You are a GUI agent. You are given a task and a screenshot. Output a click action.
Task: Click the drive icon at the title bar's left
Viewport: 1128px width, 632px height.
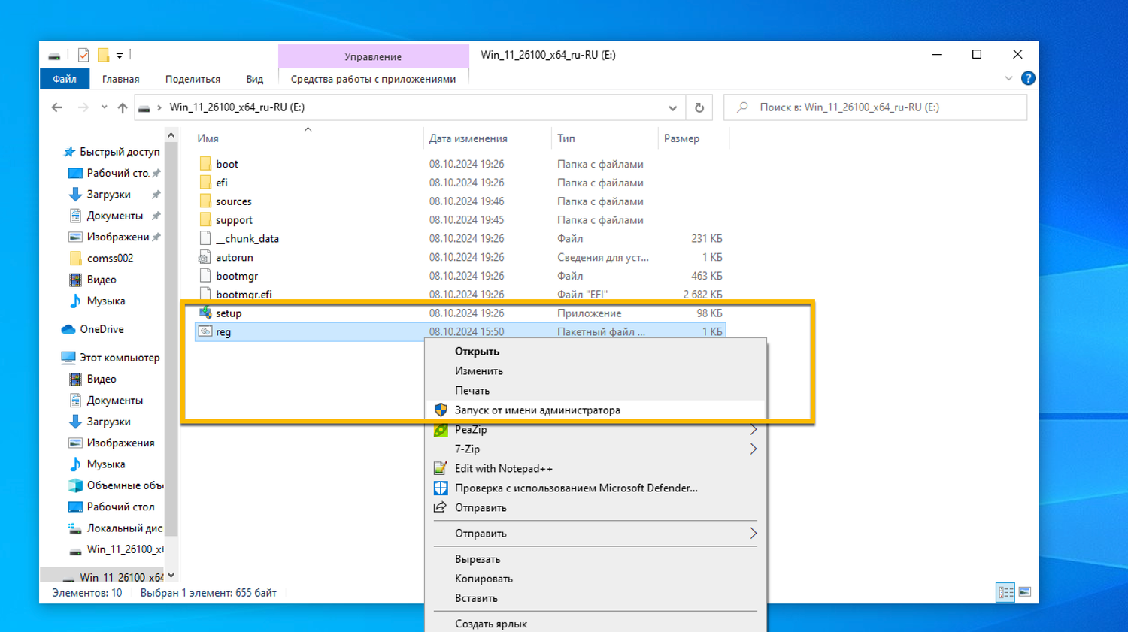(x=54, y=56)
